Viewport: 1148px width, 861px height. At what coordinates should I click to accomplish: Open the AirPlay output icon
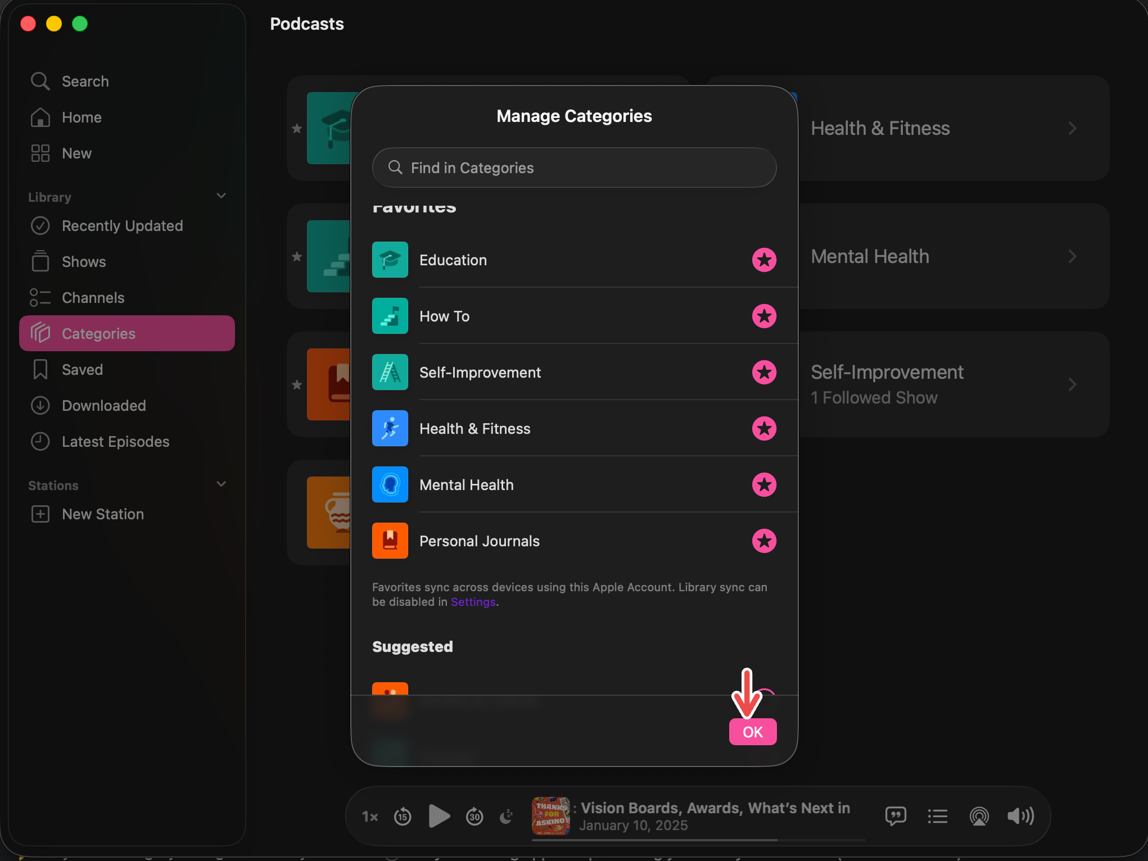click(979, 816)
